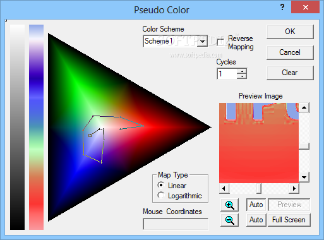The image size is (324, 240).
Task: Click preview horizontal scrollbar left arrow
Action: pos(224,188)
